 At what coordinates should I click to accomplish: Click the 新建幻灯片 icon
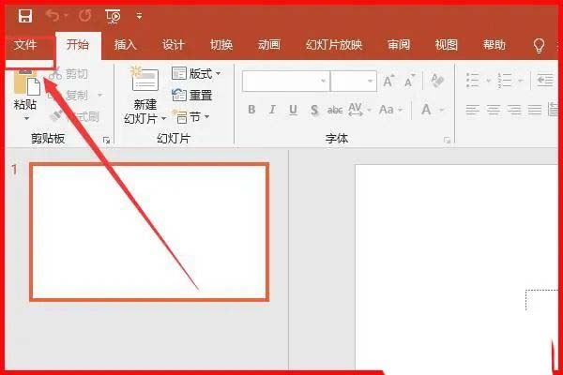(145, 79)
